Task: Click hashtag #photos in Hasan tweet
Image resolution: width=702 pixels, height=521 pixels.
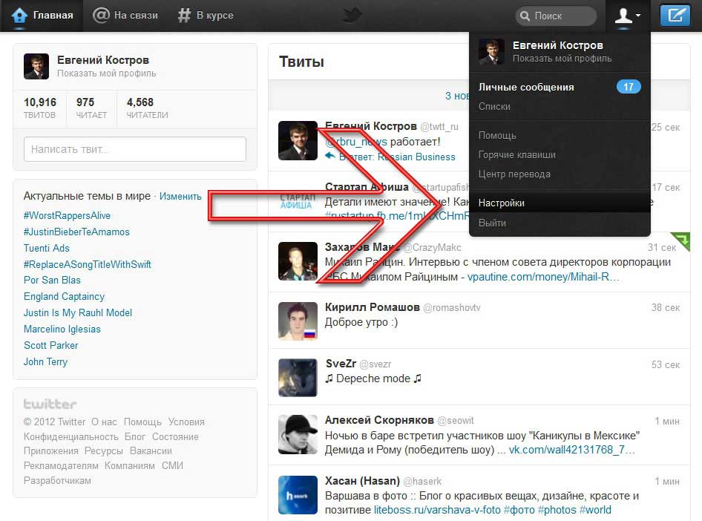Action: tap(557, 511)
